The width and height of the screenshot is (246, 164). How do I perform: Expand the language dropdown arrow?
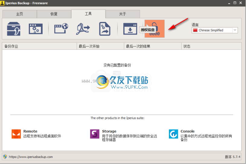(x=235, y=30)
